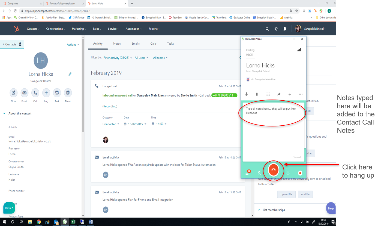Select the Activity tab
Image resolution: width=384 pixels, height=226 pixels.
[x=98, y=44]
